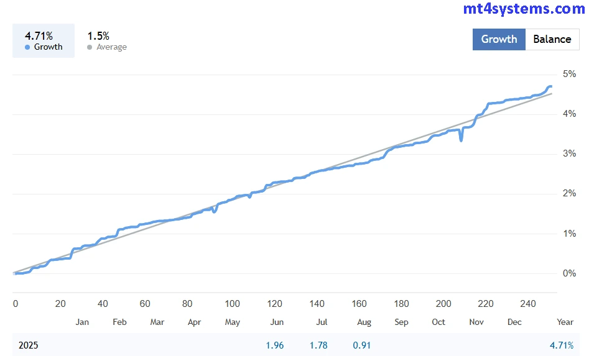Click the 120 x-axis tick label
This screenshot has width=589, height=356.
[x=275, y=304]
